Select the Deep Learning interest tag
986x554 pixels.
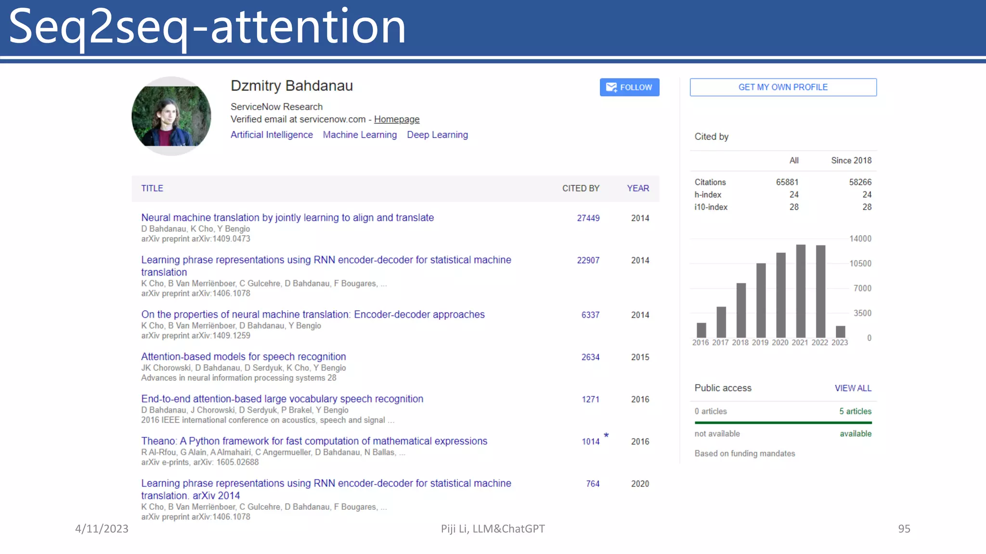(437, 135)
